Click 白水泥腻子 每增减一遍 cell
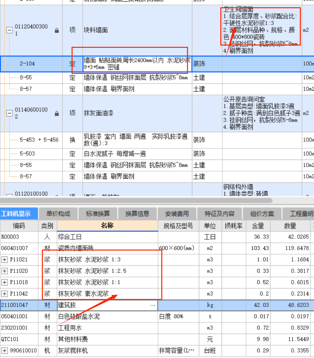314x358 pixels. (137, 154)
